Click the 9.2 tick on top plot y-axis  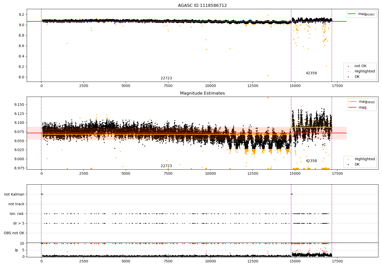22,14
